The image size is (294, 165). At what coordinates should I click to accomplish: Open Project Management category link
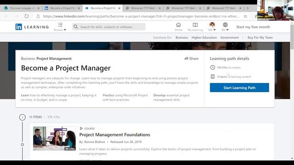tap(54, 59)
